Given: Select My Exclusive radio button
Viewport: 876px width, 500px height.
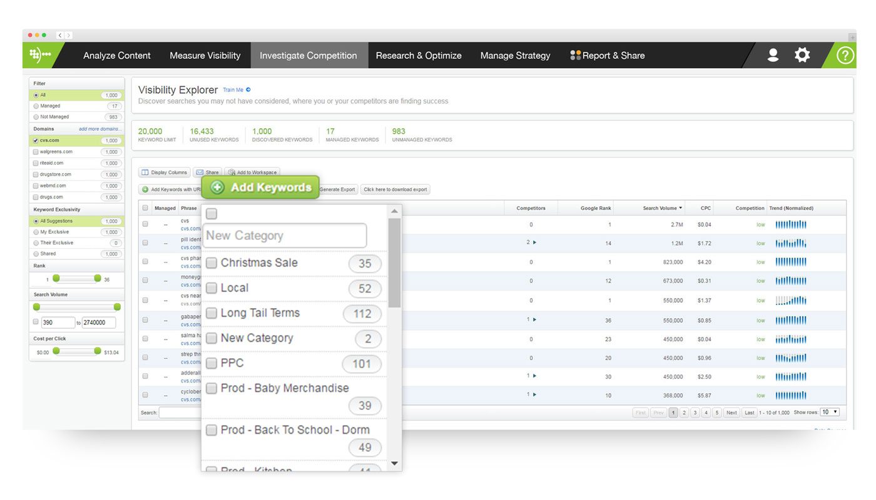Looking at the screenshot, I should pyautogui.click(x=36, y=232).
